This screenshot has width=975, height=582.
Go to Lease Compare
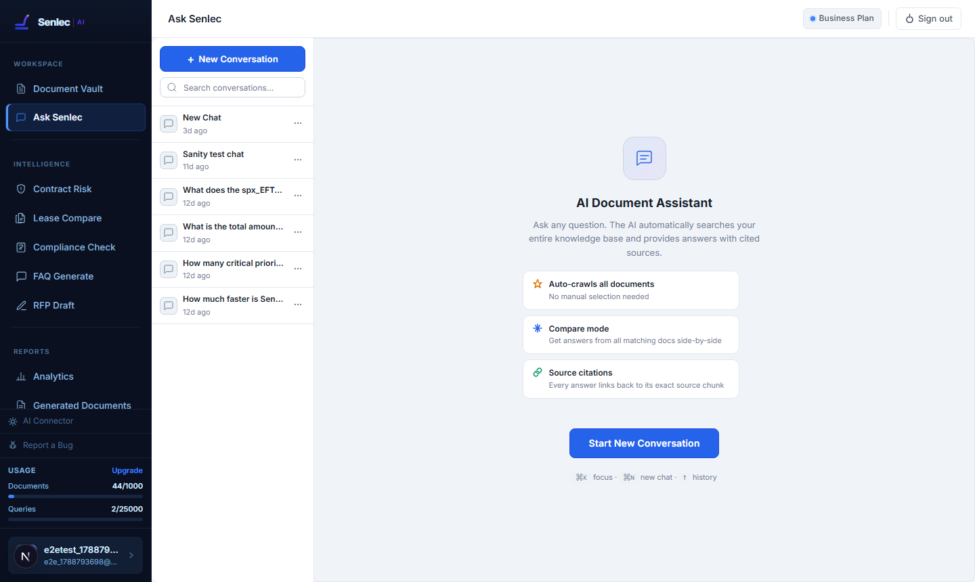[x=76, y=218]
